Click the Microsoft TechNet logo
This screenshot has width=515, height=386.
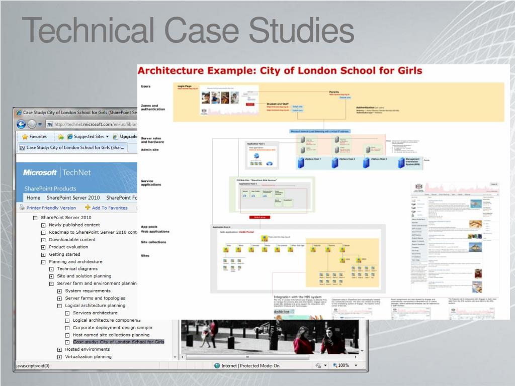(x=56, y=172)
